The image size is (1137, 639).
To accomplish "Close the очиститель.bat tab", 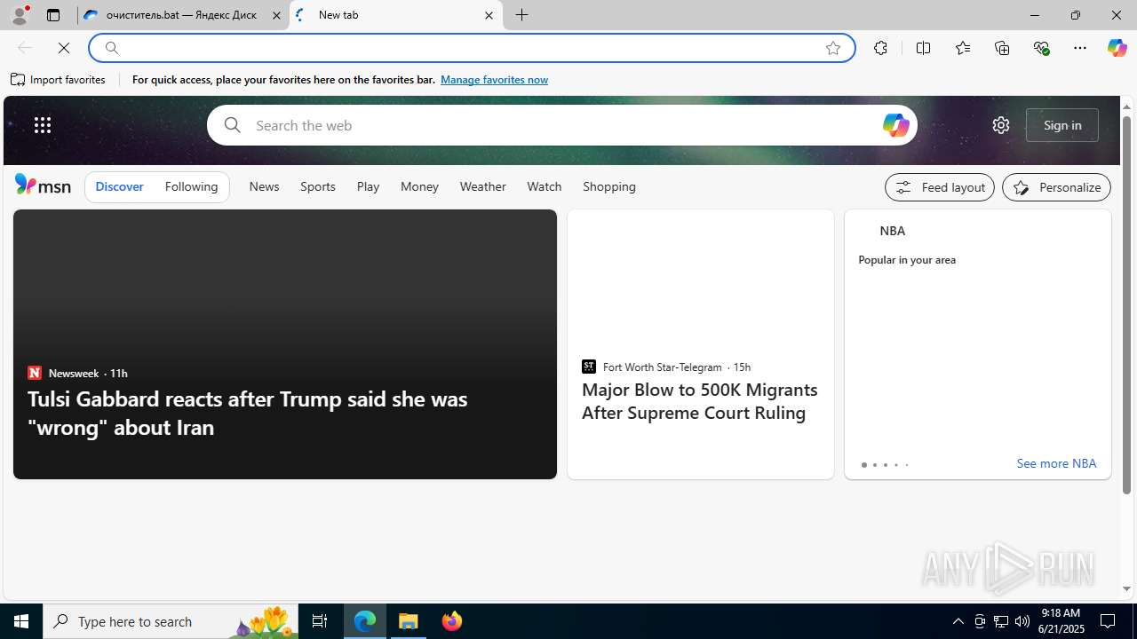I will [x=276, y=15].
